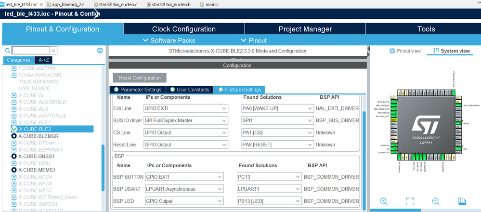Open Parameter Settings tab

(137, 90)
